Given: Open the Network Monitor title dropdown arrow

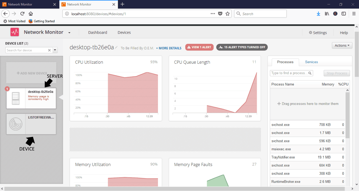Looking at the screenshot, I should click(x=69, y=33).
